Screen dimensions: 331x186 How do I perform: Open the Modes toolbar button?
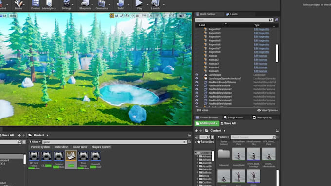pos(18,5)
